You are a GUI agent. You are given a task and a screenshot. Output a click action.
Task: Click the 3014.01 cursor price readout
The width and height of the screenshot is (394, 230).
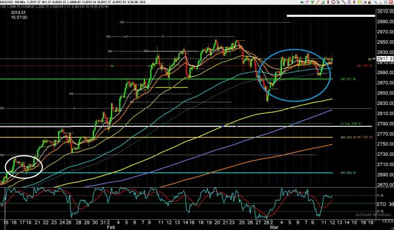(x=18, y=13)
